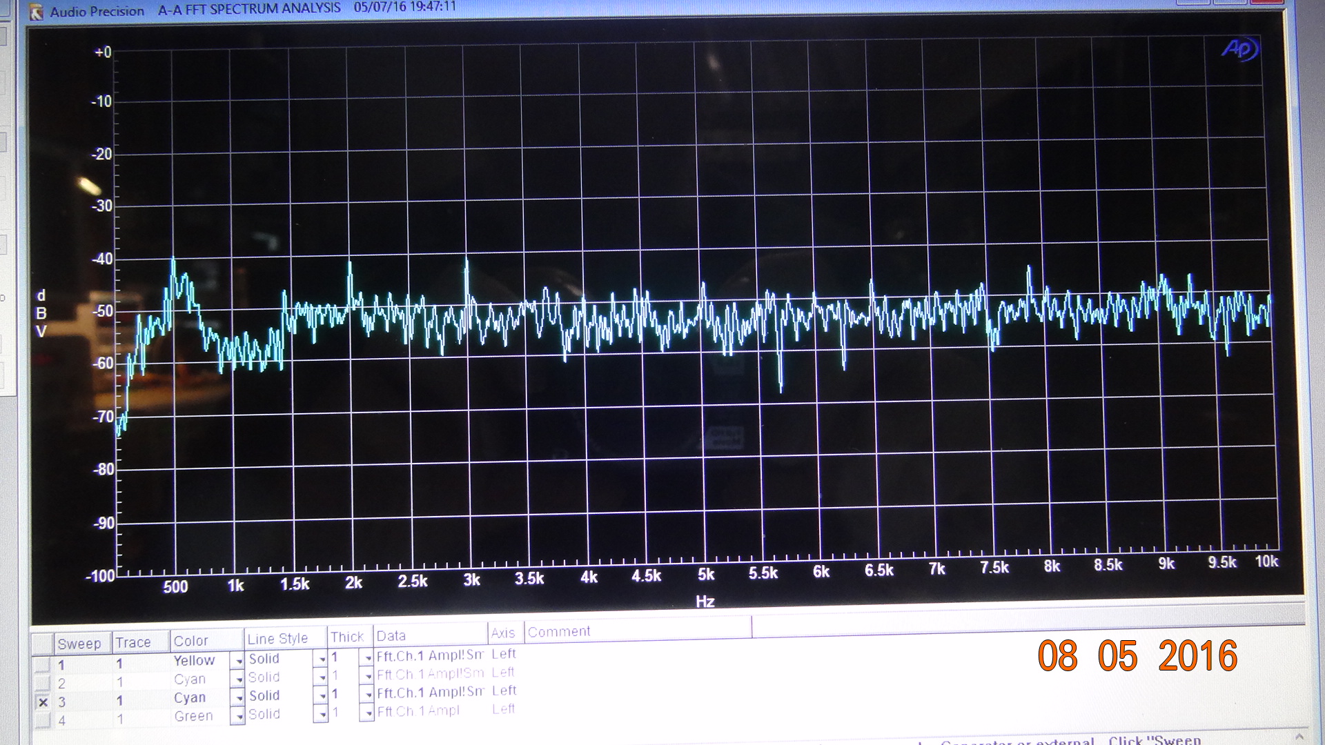Toggle the checkbox for sweep row 2
1325x745 pixels.
click(43, 683)
